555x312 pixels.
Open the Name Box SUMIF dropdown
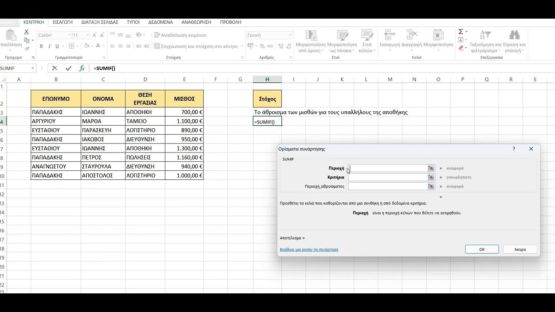(33, 68)
